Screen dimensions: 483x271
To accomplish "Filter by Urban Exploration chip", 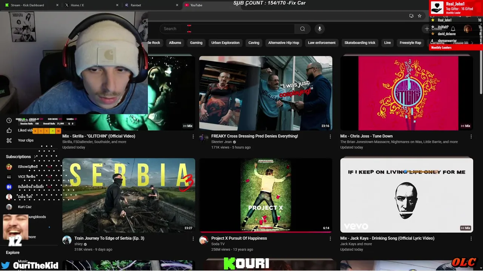I will (225, 43).
